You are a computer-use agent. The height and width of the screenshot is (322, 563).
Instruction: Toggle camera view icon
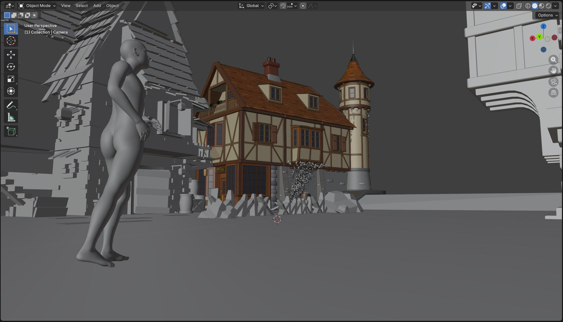click(x=553, y=82)
